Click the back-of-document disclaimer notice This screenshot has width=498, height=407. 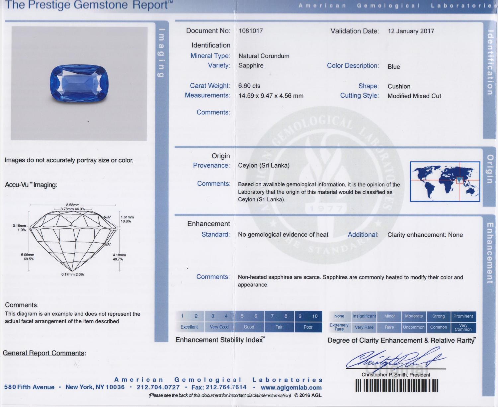[220, 395]
